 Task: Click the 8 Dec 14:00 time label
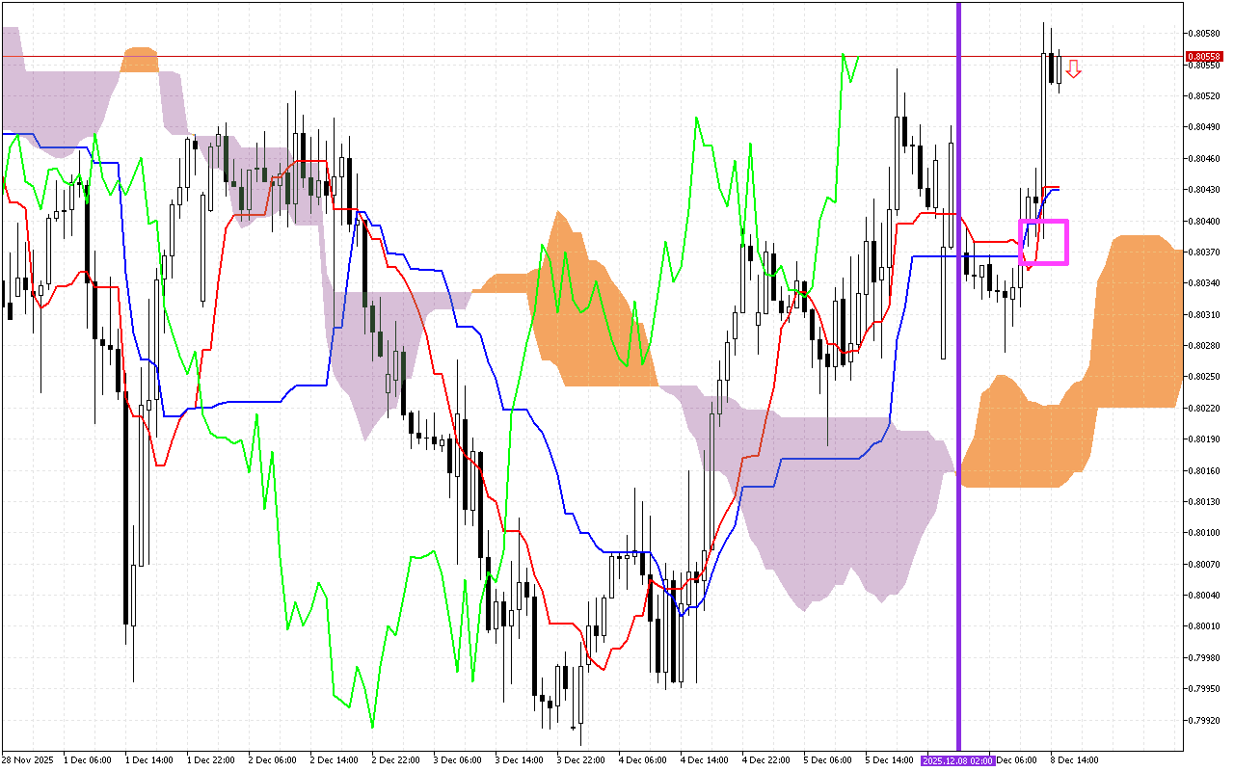click(1073, 760)
